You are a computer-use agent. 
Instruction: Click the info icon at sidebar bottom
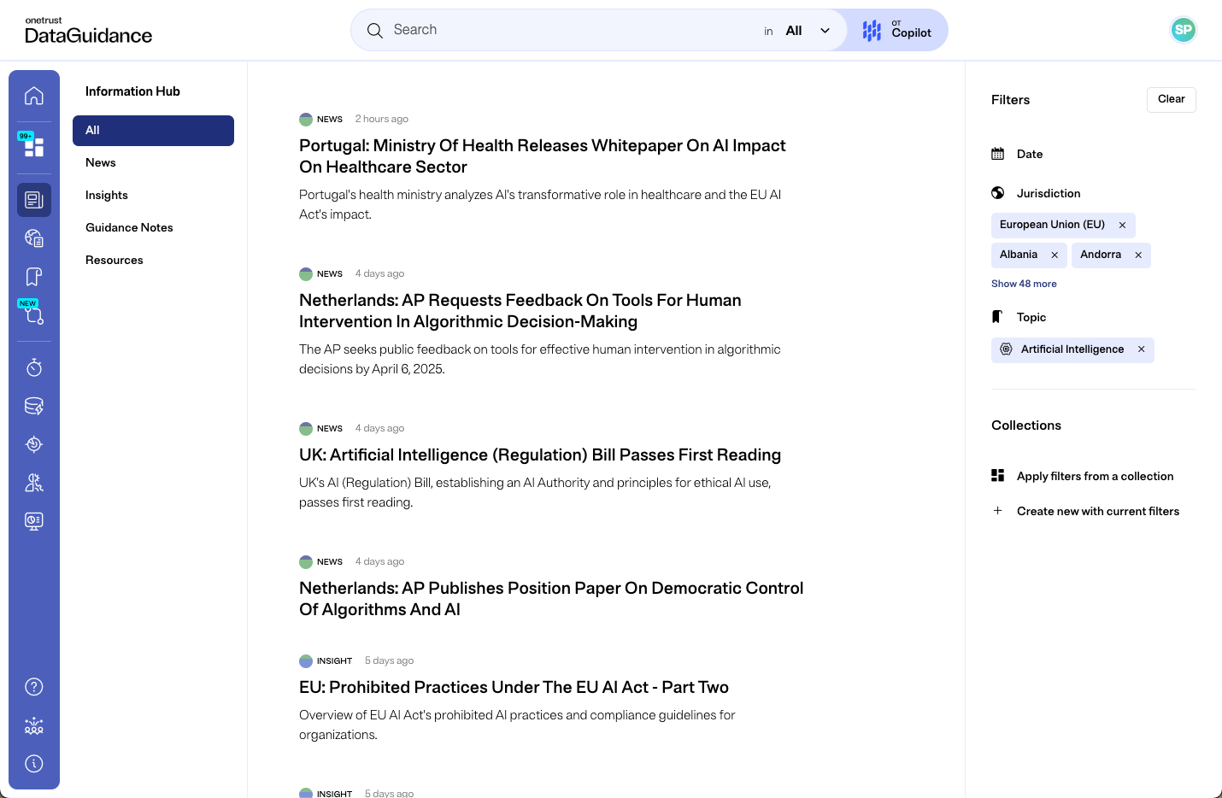(34, 764)
